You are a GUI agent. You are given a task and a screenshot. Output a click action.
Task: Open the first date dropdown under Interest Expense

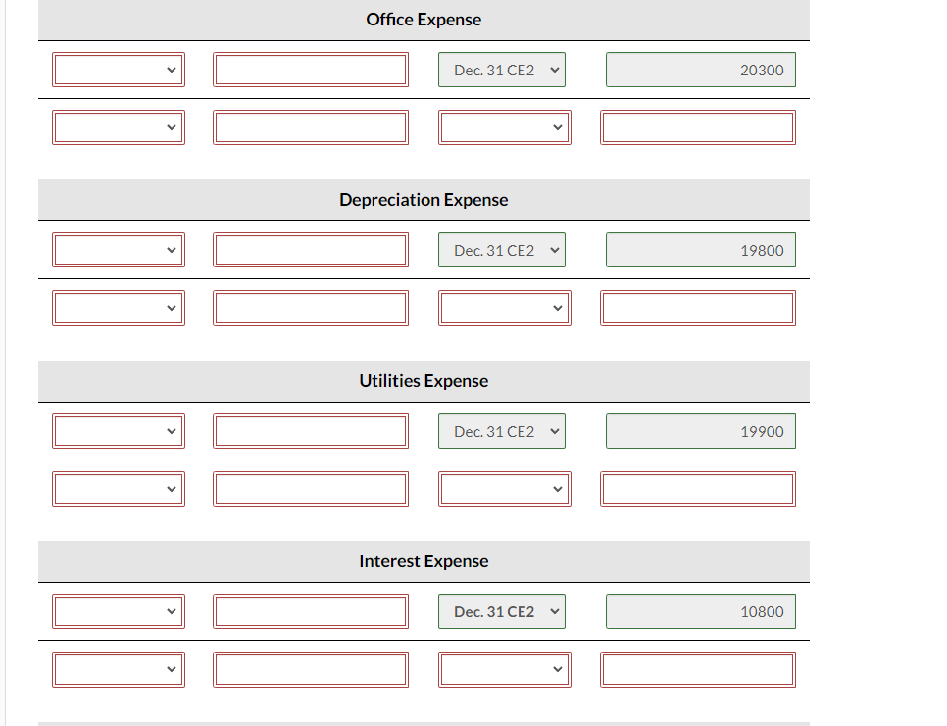click(118, 610)
